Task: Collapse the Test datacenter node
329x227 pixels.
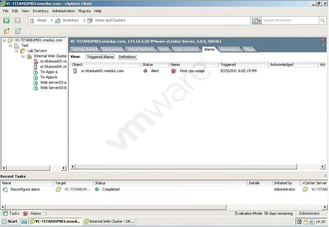Action: [11, 46]
